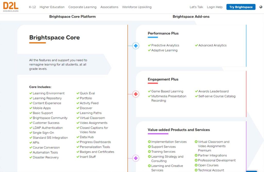Open the Higher Education dropdown

52,7
